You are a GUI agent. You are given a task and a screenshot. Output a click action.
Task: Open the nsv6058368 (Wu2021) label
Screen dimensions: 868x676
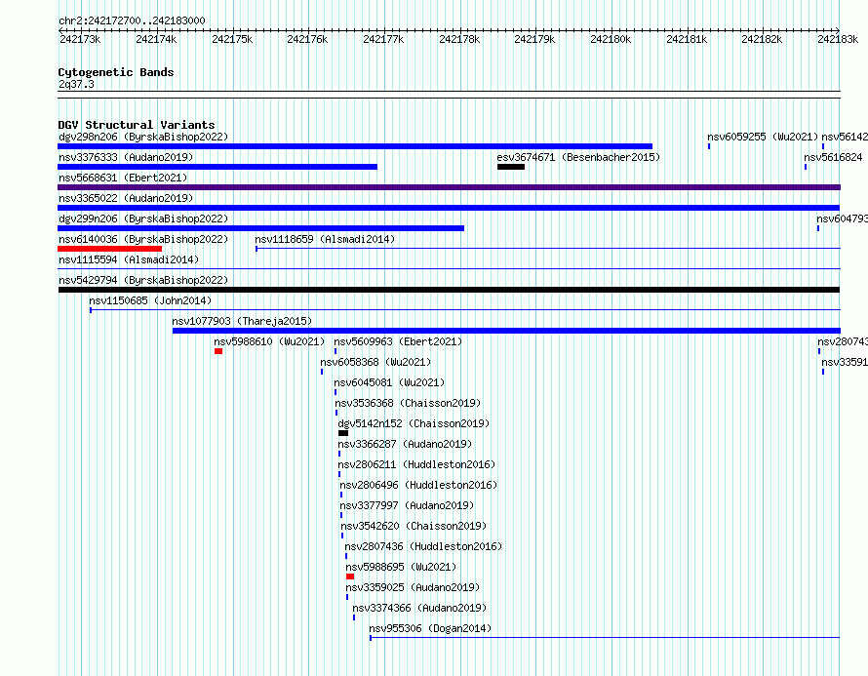click(x=375, y=362)
